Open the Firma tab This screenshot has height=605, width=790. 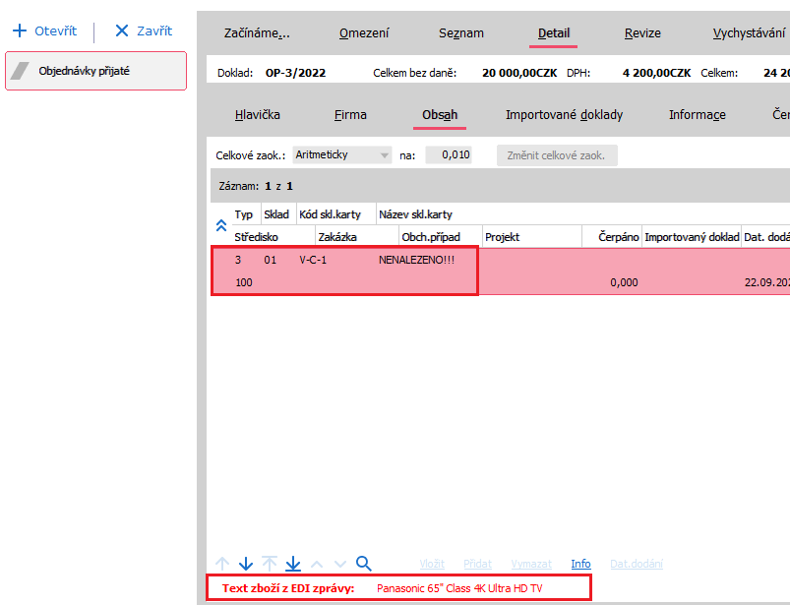pos(350,114)
